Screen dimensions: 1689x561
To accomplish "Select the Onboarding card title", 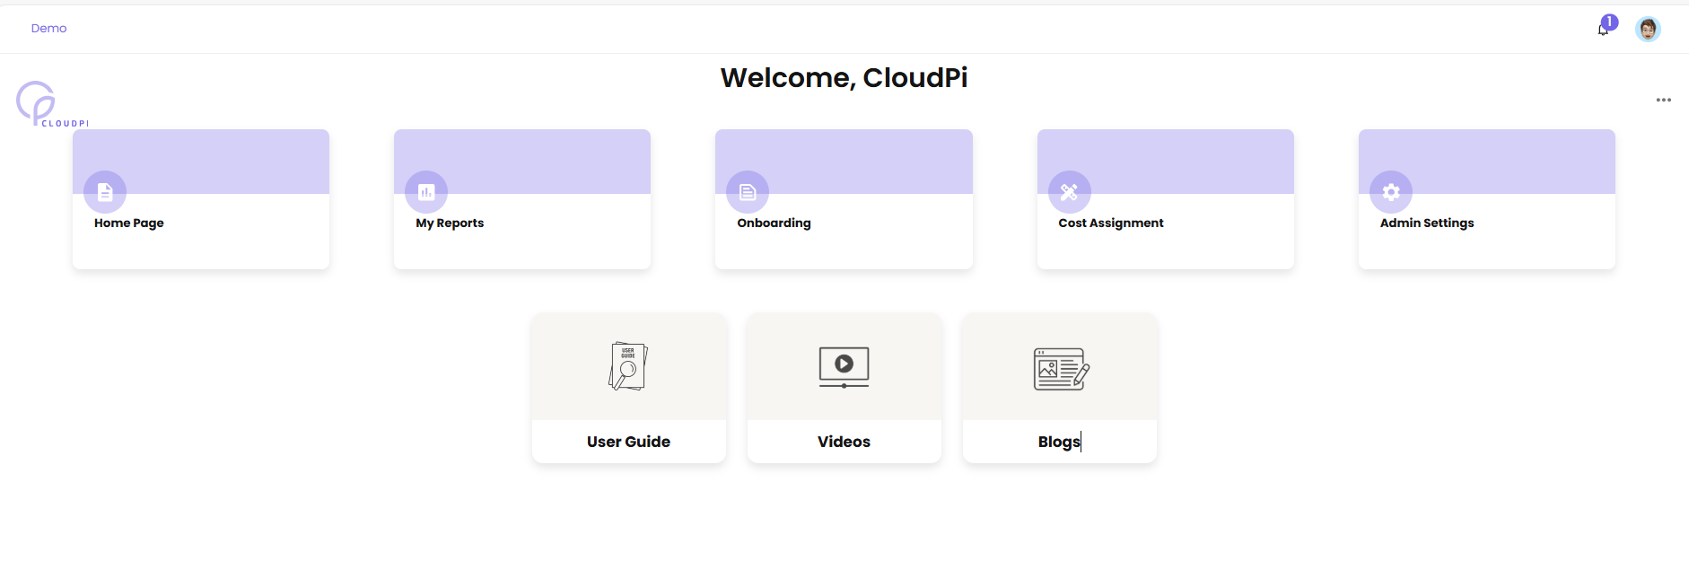I will pyautogui.click(x=774, y=223).
